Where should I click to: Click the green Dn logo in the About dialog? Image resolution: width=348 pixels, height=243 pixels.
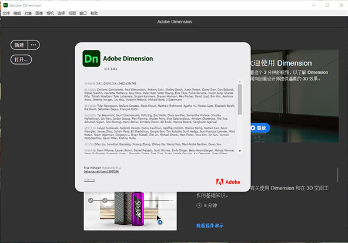tap(91, 59)
